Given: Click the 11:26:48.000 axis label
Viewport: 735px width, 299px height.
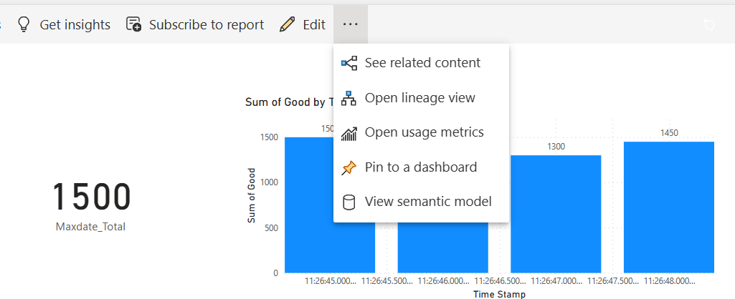Looking at the screenshot, I should coord(669,281).
